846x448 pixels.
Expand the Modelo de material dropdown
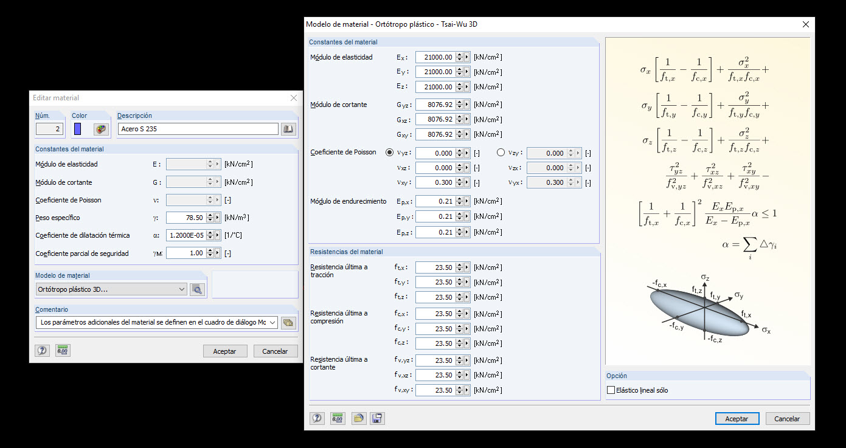tap(182, 289)
